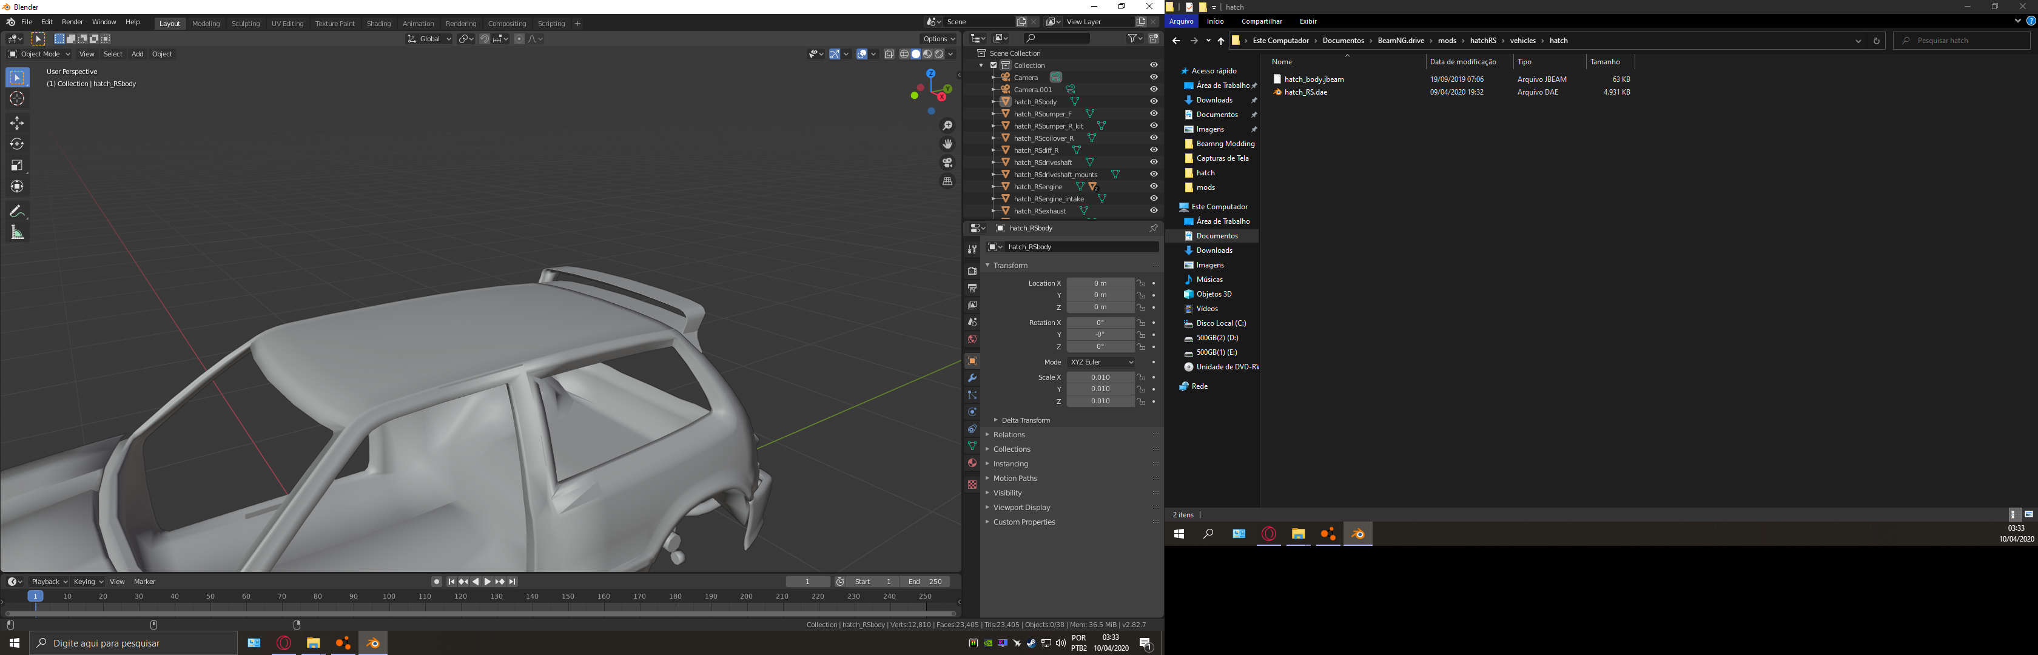Open the Object Data properties tab
Viewport: 2038px width, 655px height.
point(972,446)
